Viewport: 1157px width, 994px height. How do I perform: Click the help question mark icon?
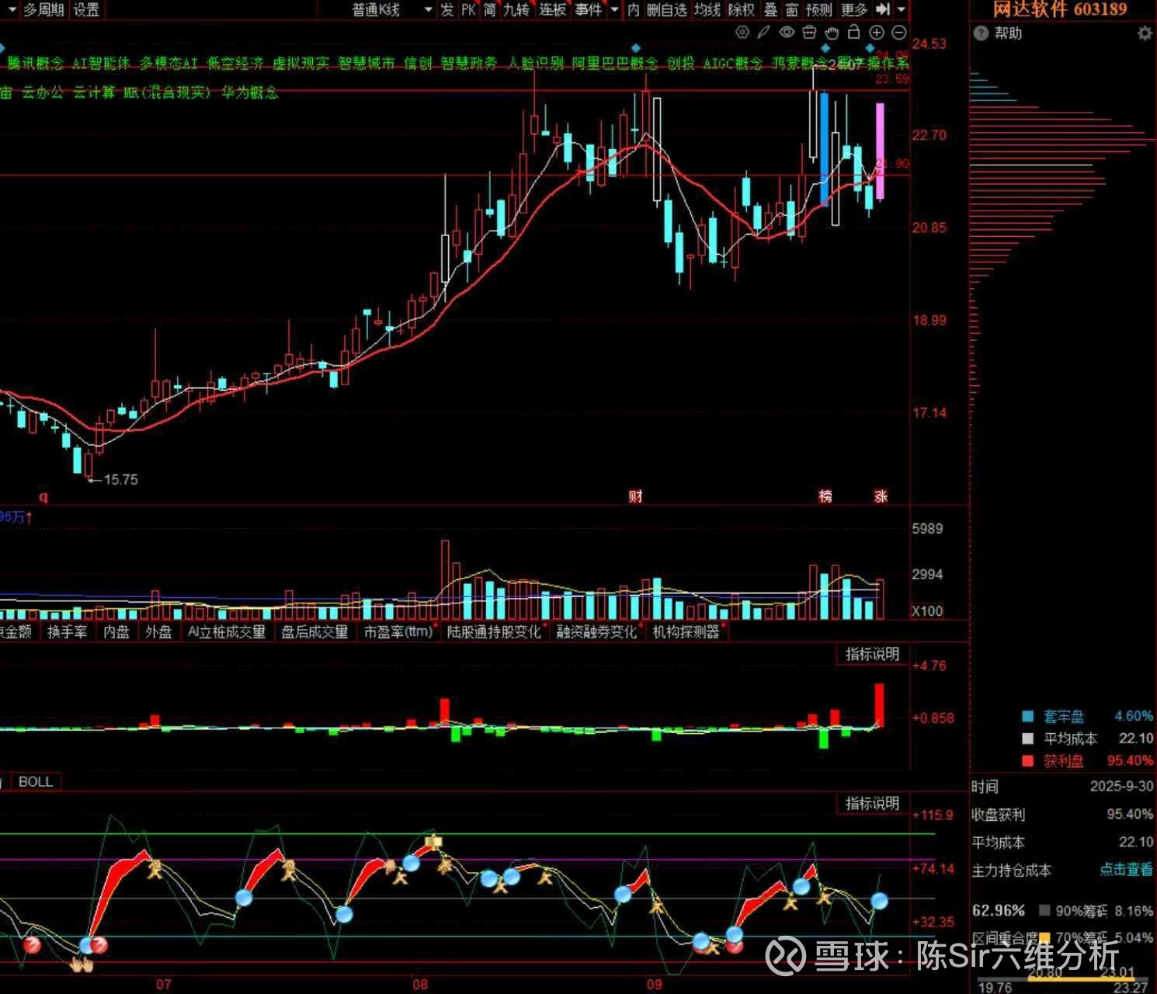pos(982,33)
